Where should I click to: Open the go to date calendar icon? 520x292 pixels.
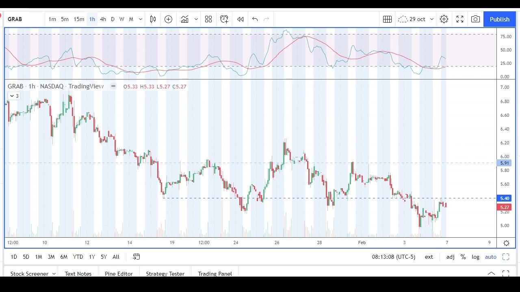[x=136, y=257]
